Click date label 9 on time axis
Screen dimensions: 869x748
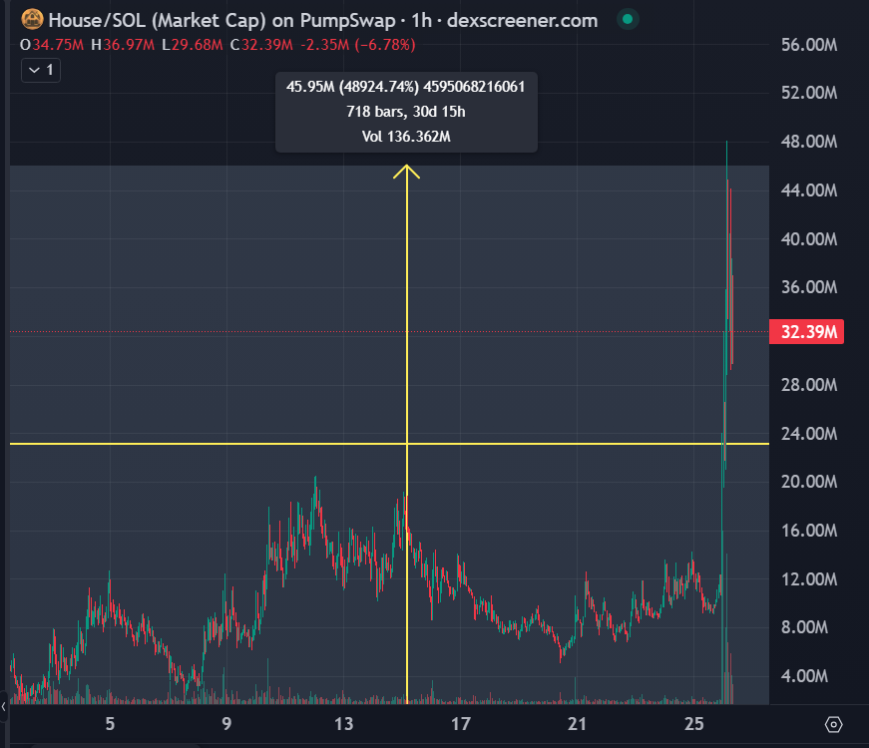point(226,724)
